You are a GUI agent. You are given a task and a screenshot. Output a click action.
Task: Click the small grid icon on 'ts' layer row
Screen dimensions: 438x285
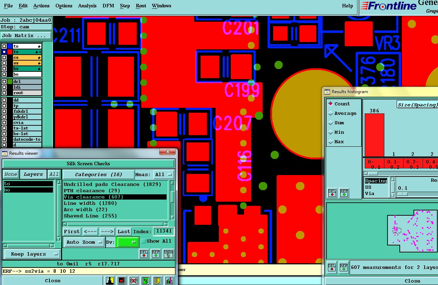coord(40,52)
